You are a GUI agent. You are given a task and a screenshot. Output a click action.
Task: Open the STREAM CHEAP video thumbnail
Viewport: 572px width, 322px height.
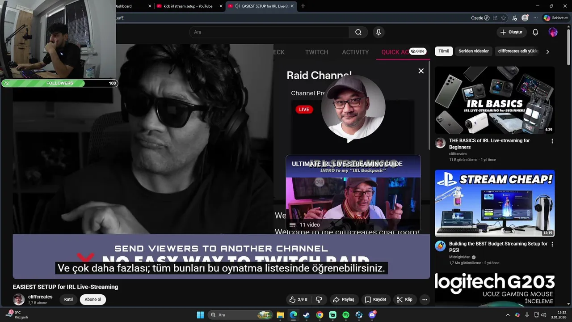pyautogui.click(x=495, y=203)
